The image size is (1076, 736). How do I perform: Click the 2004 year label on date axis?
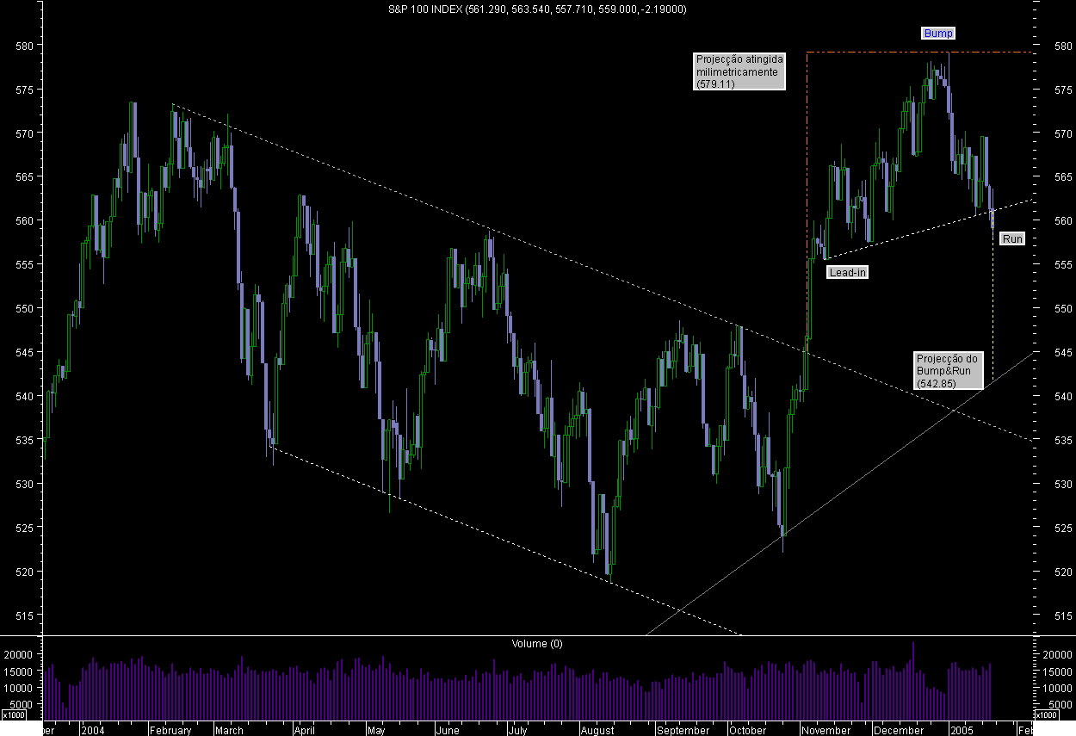[92, 730]
